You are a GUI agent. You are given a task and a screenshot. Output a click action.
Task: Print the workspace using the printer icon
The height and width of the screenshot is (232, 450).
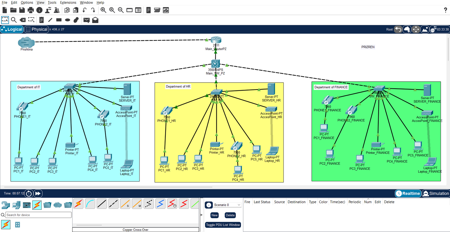[31, 10]
